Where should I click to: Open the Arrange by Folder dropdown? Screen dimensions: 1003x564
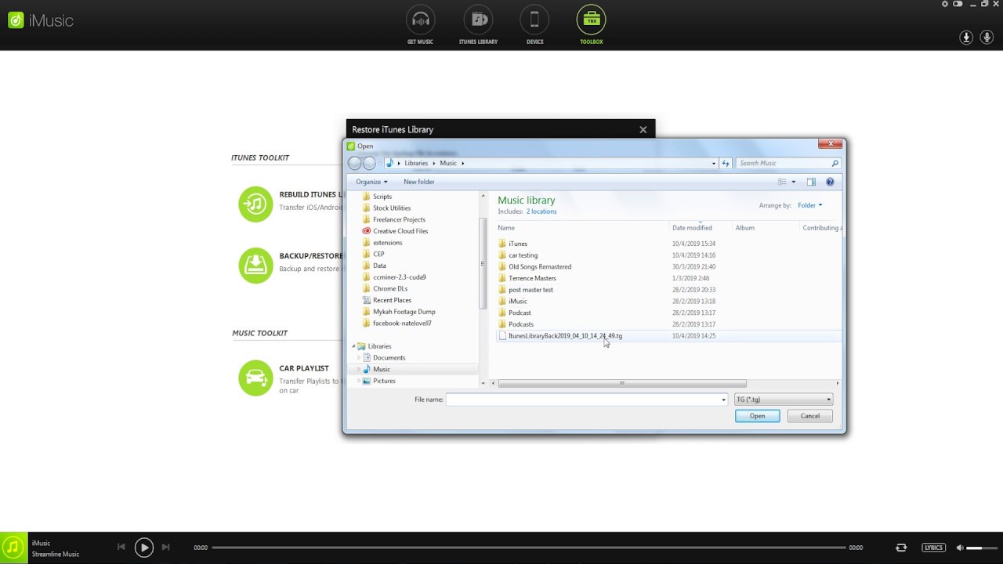coord(810,205)
